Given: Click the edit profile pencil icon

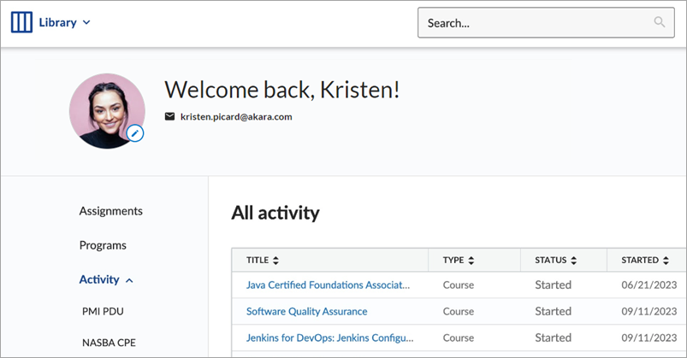Looking at the screenshot, I should [x=134, y=133].
